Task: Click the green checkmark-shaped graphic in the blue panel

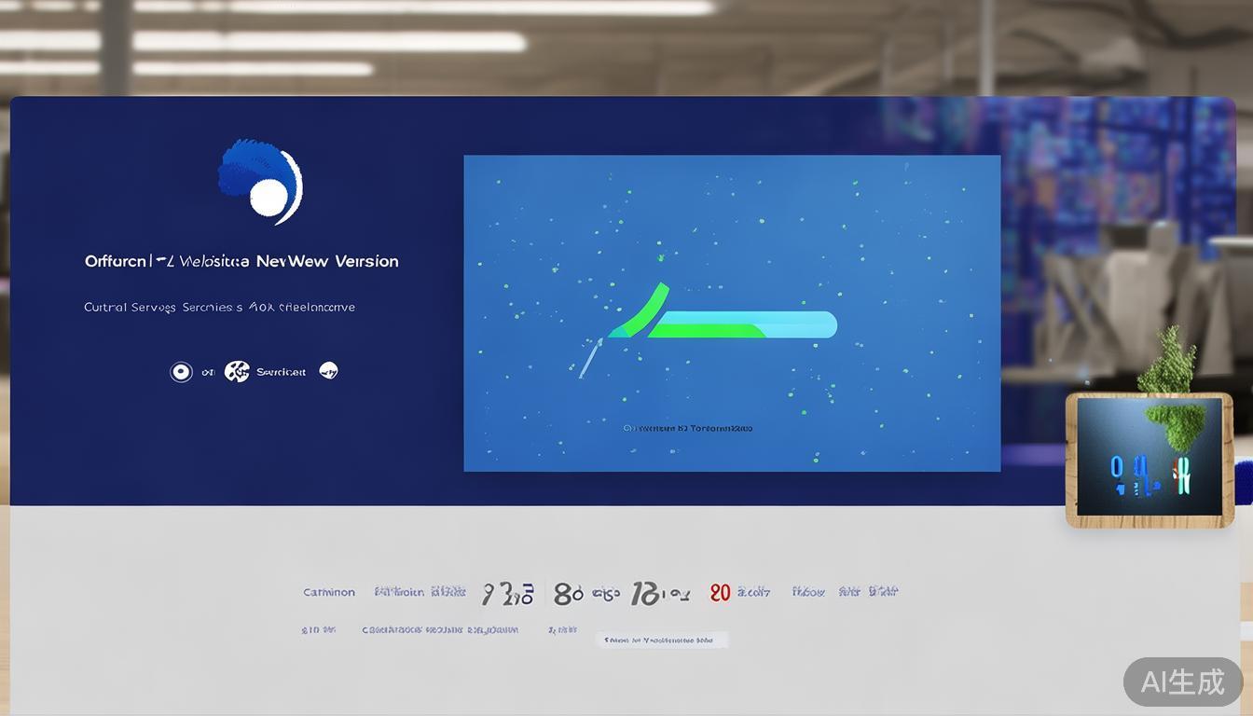Action: pyautogui.click(x=641, y=310)
